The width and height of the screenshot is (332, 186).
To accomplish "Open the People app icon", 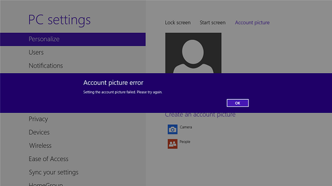I will click(x=173, y=144).
